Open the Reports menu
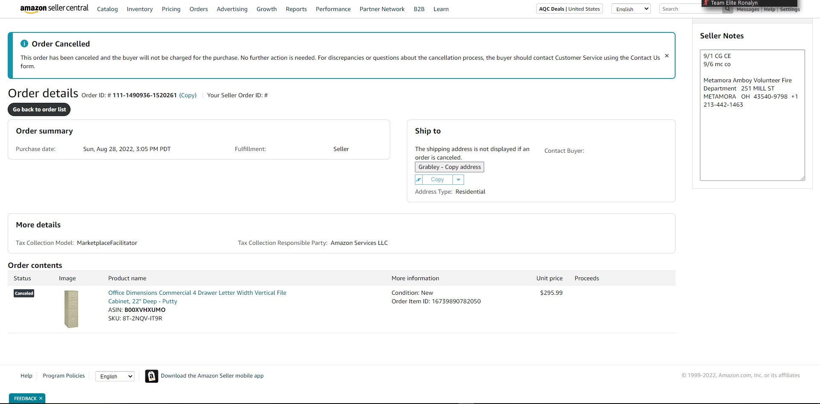The height and width of the screenshot is (404, 820). 296,9
